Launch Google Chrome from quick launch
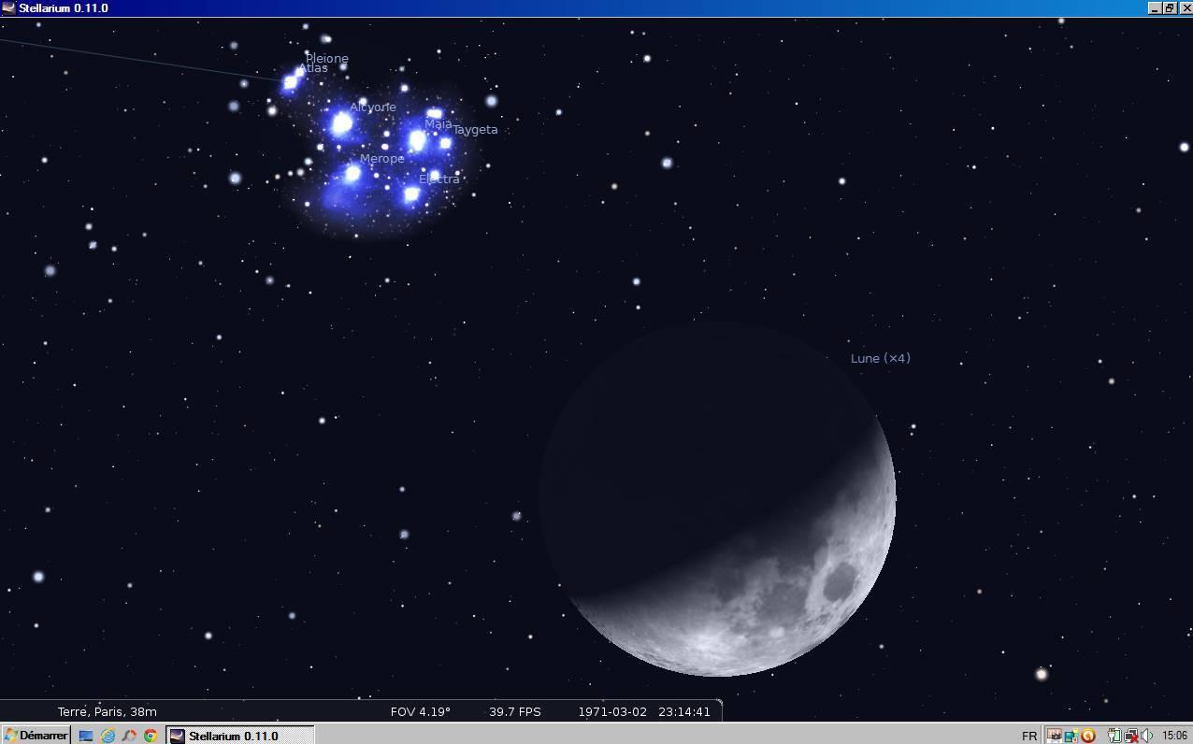1193x744 pixels. 151,736
